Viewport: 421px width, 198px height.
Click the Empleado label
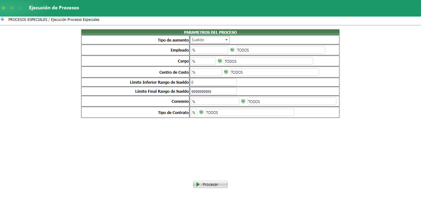(180, 50)
